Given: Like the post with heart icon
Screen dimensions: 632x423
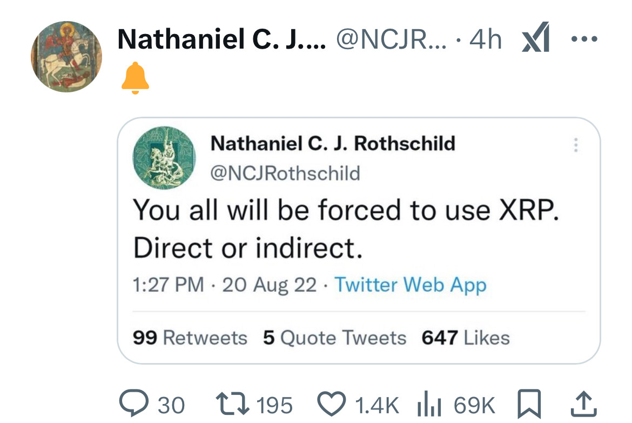Looking at the screenshot, I should [x=330, y=404].
